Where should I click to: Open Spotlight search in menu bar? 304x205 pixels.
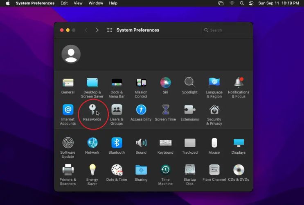point(242,3)
